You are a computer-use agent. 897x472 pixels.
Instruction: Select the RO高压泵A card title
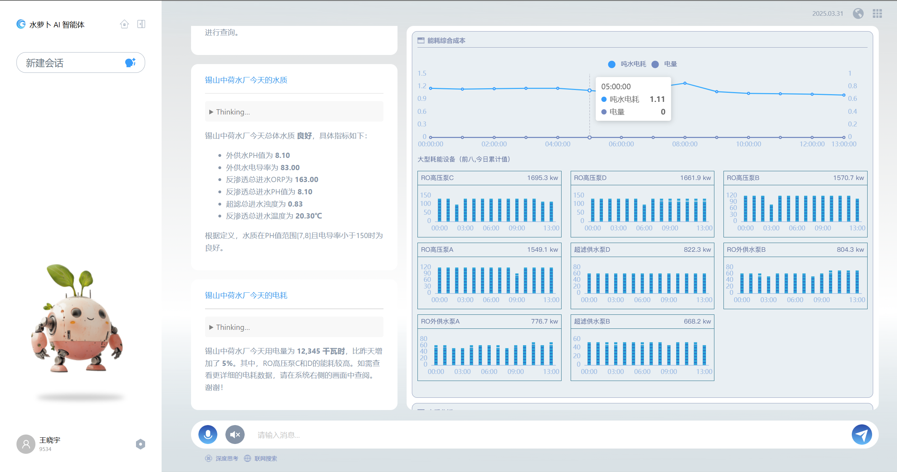point(437,250)
